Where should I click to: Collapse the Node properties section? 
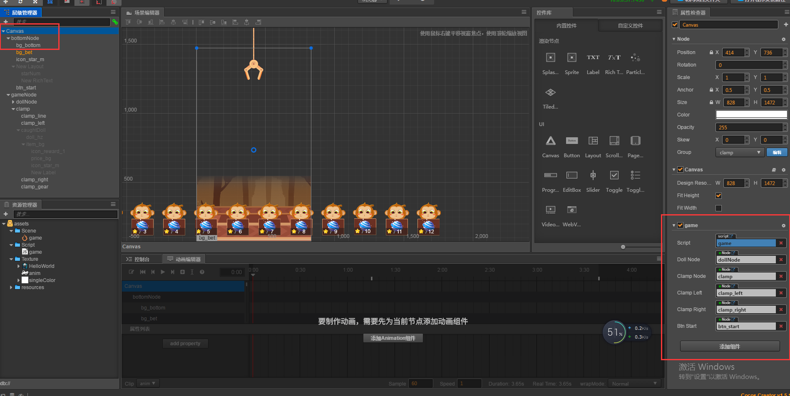[674, 39]
